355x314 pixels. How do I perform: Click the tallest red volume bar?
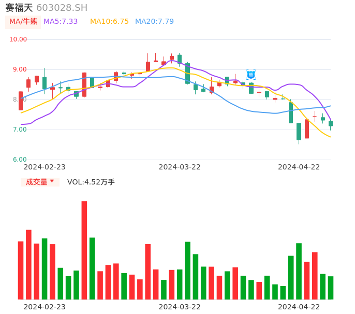coord(84,250)
